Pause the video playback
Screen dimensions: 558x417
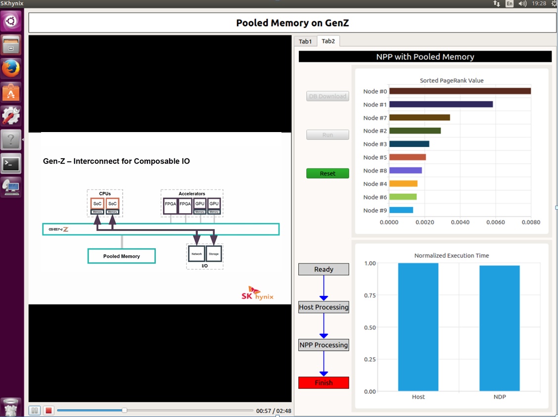point(34,411)
